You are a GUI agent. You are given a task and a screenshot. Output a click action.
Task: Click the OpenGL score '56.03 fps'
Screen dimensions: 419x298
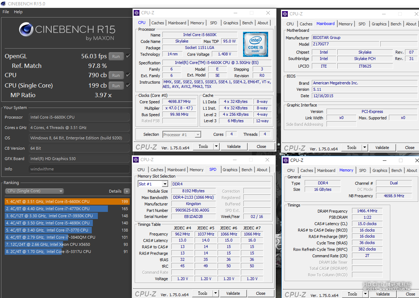[x=94, y=56]
